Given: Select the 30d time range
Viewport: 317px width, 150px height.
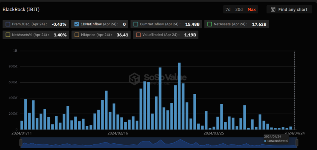Looking at the screenshot, I should coord(239,9).
